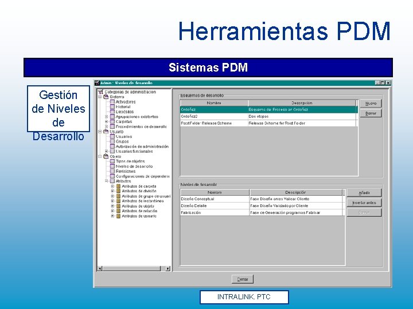Collapse the Usuario tree node
The image size is (413, 309).
tap(100, 132)
